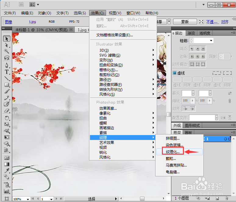Select the Warp tool
Screen dimensions: 236x202
(x=7, y=131)
